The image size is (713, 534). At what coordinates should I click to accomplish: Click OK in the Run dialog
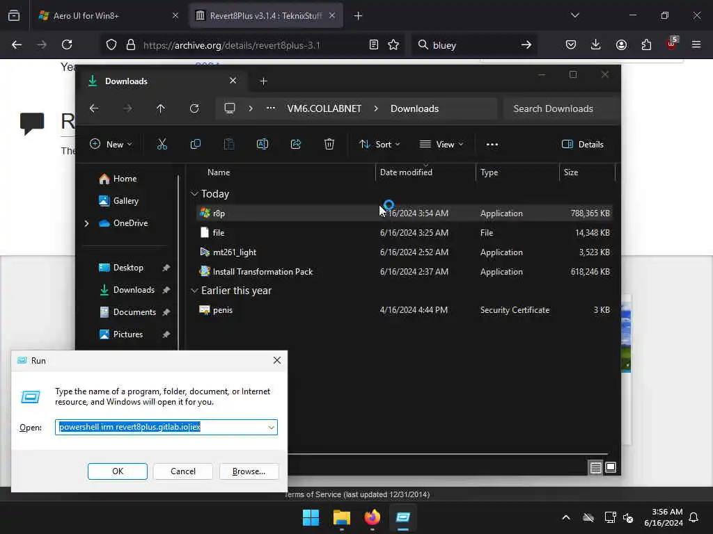point(117,471)
